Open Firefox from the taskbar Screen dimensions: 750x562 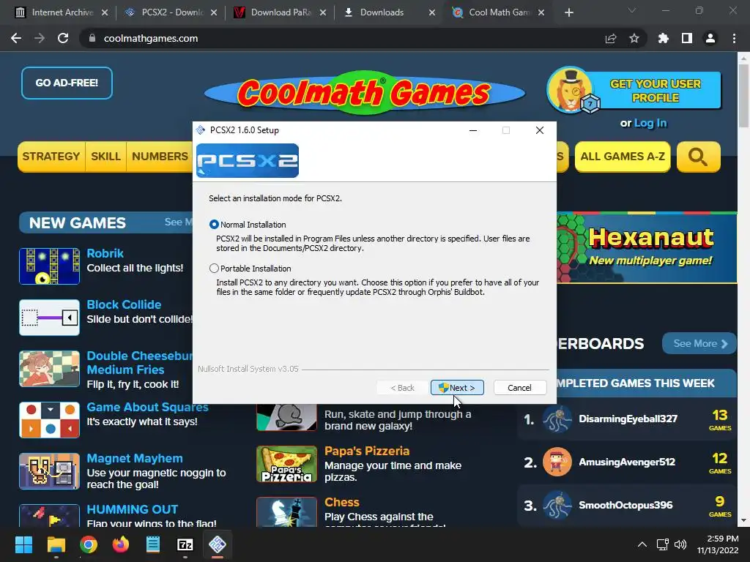(x=121, y=544)
